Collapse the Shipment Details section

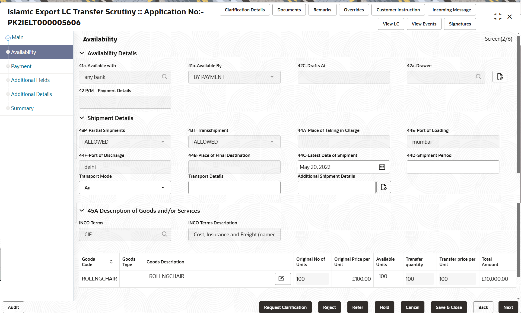[82, 118]
